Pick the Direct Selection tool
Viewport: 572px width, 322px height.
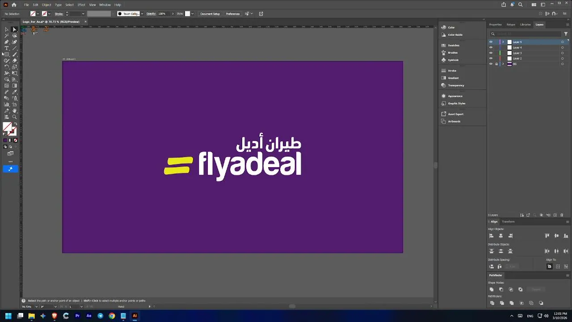click(x=14, y=30)
